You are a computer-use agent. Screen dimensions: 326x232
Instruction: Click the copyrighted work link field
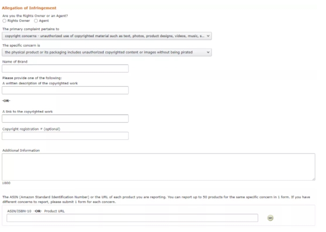point(65,119)
